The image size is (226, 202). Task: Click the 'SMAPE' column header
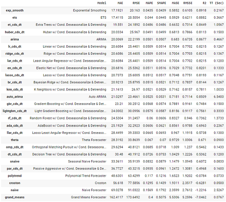[161, 3]
